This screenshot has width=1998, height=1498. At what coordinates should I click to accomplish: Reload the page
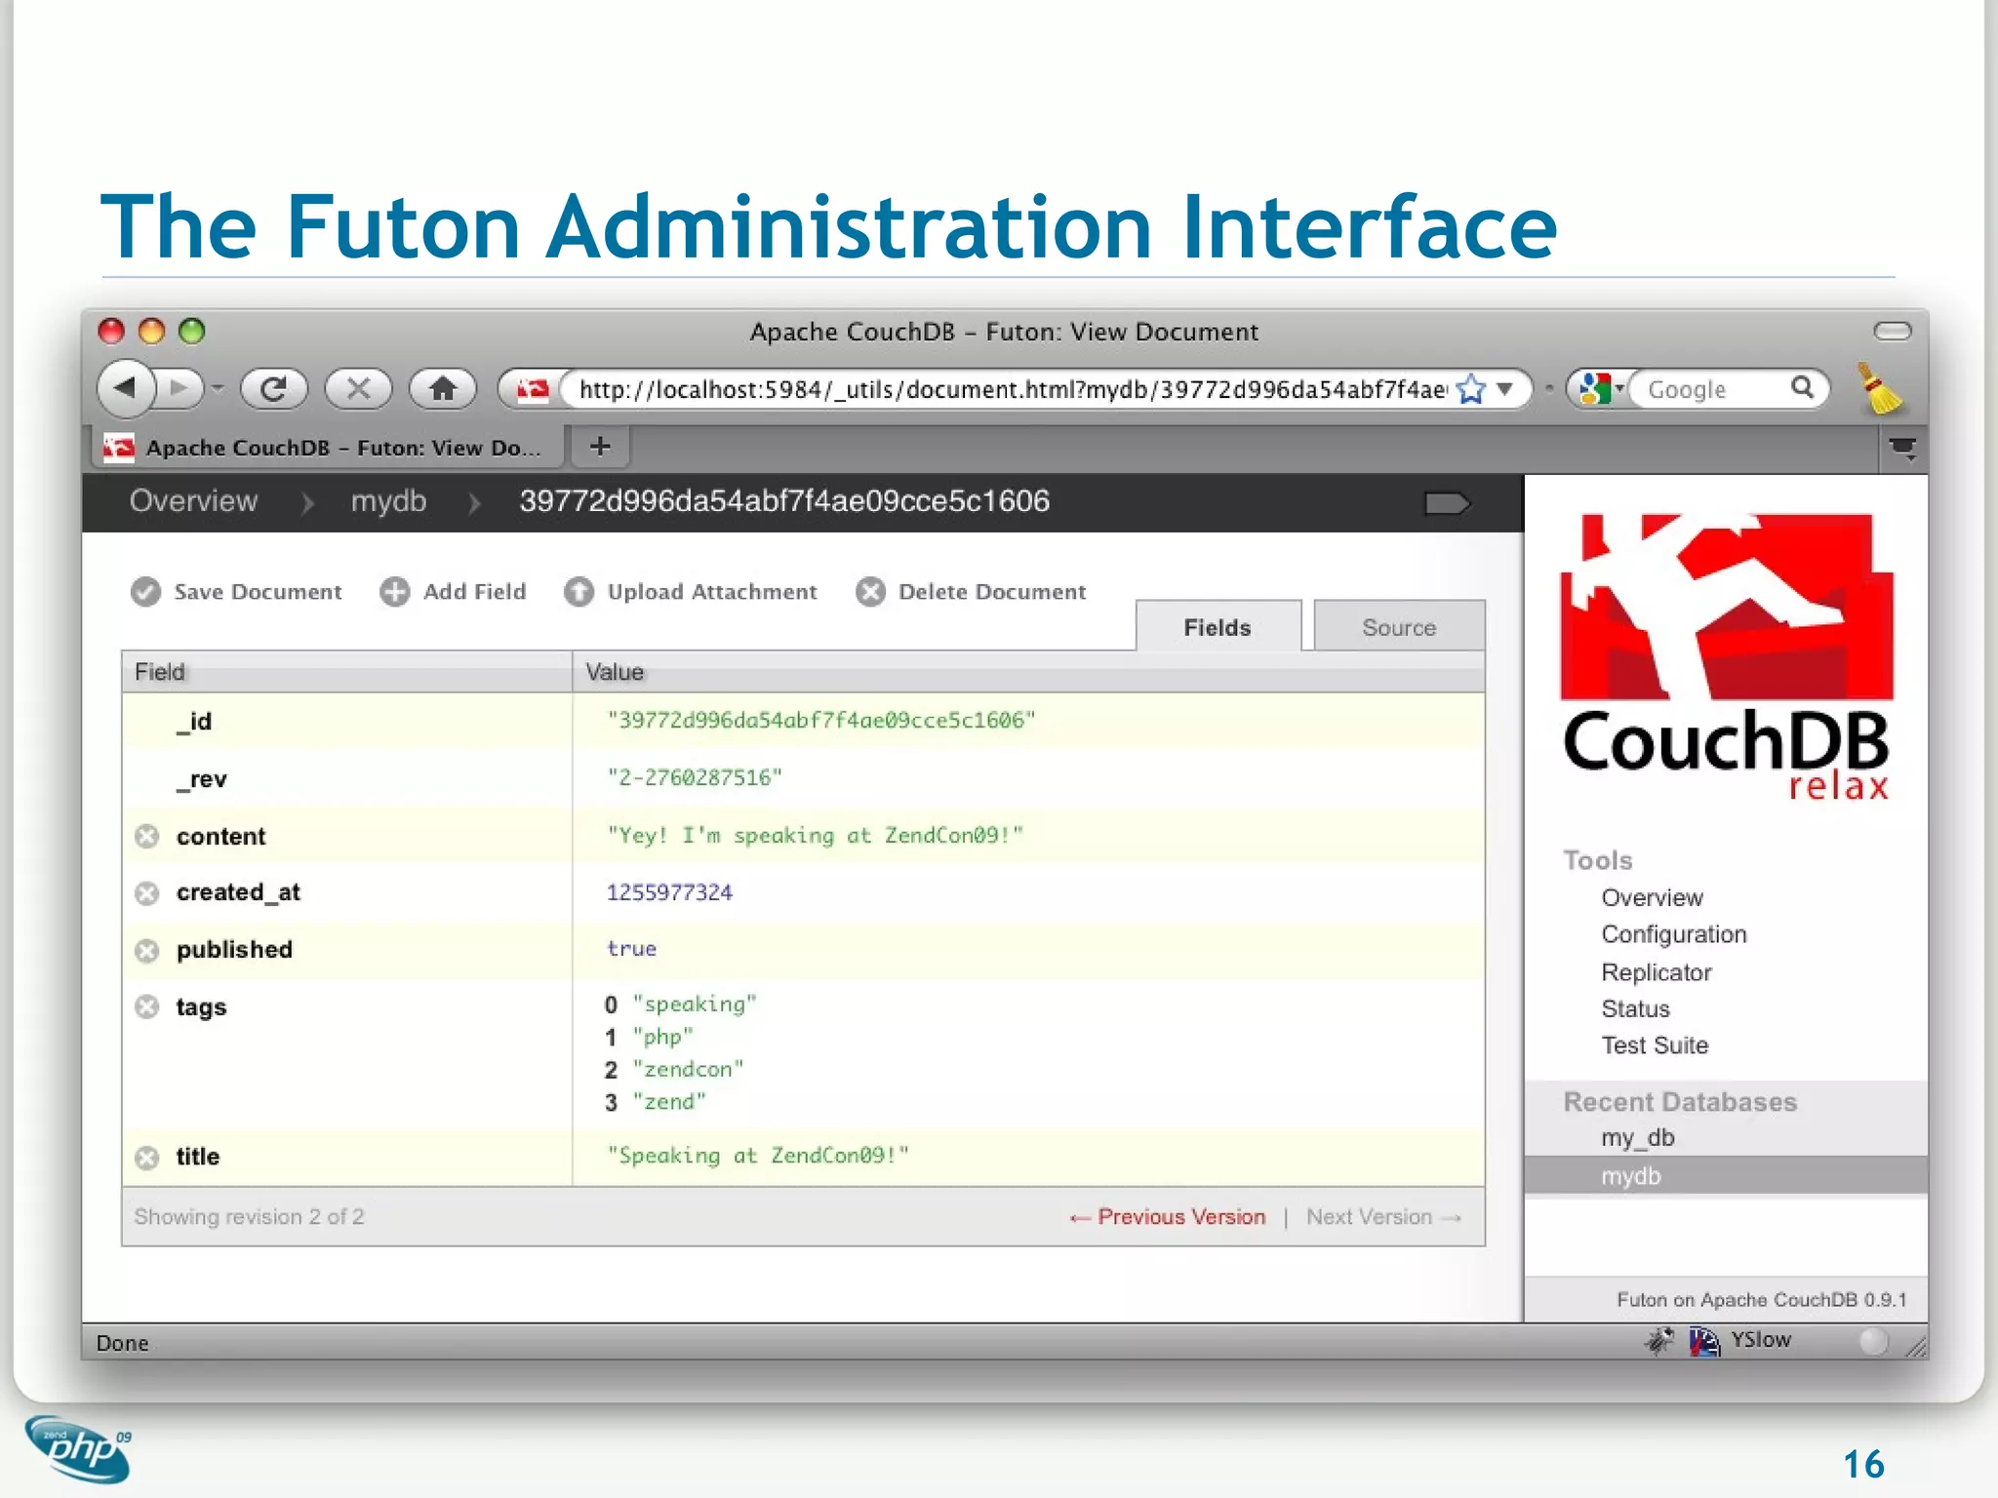(x=274, y=389)
